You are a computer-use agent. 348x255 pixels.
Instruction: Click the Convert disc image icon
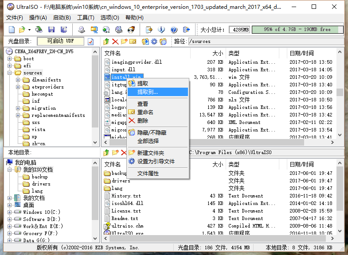pyautogui.click(x=106, y=30)
